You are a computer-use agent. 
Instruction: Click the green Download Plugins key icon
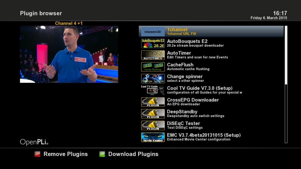click(x=102, y=154)
